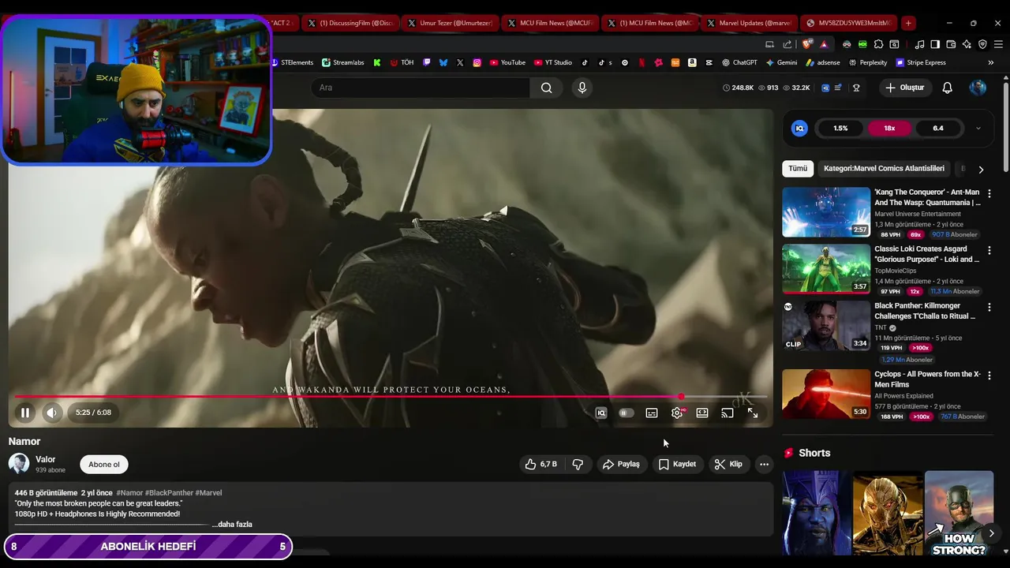Open the Oluştur create button
Image resolution: width=1010 pixels, height=568 pixels.
click(x=904, y=88)
